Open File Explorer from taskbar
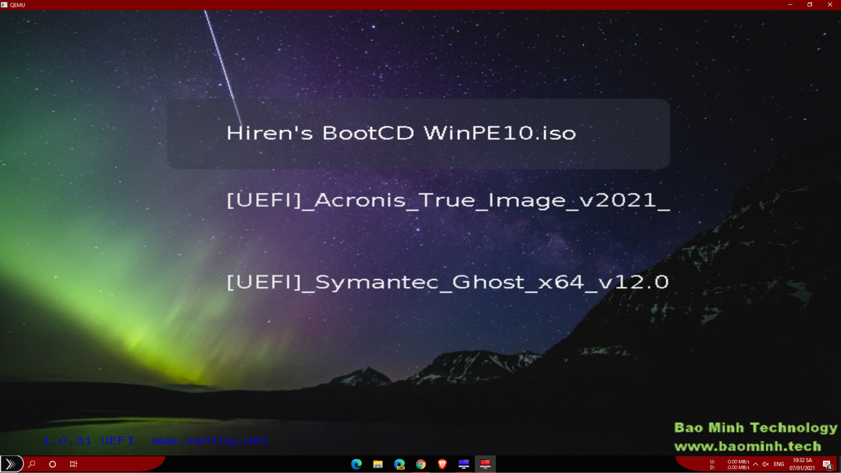This screenshot has width=841, height=473. 378,464
